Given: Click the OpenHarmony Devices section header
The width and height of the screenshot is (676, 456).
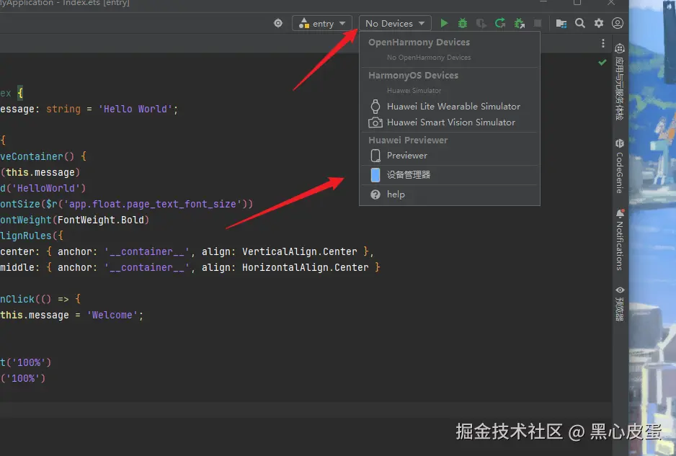Looking at the screenshot, I should (419, 43).
